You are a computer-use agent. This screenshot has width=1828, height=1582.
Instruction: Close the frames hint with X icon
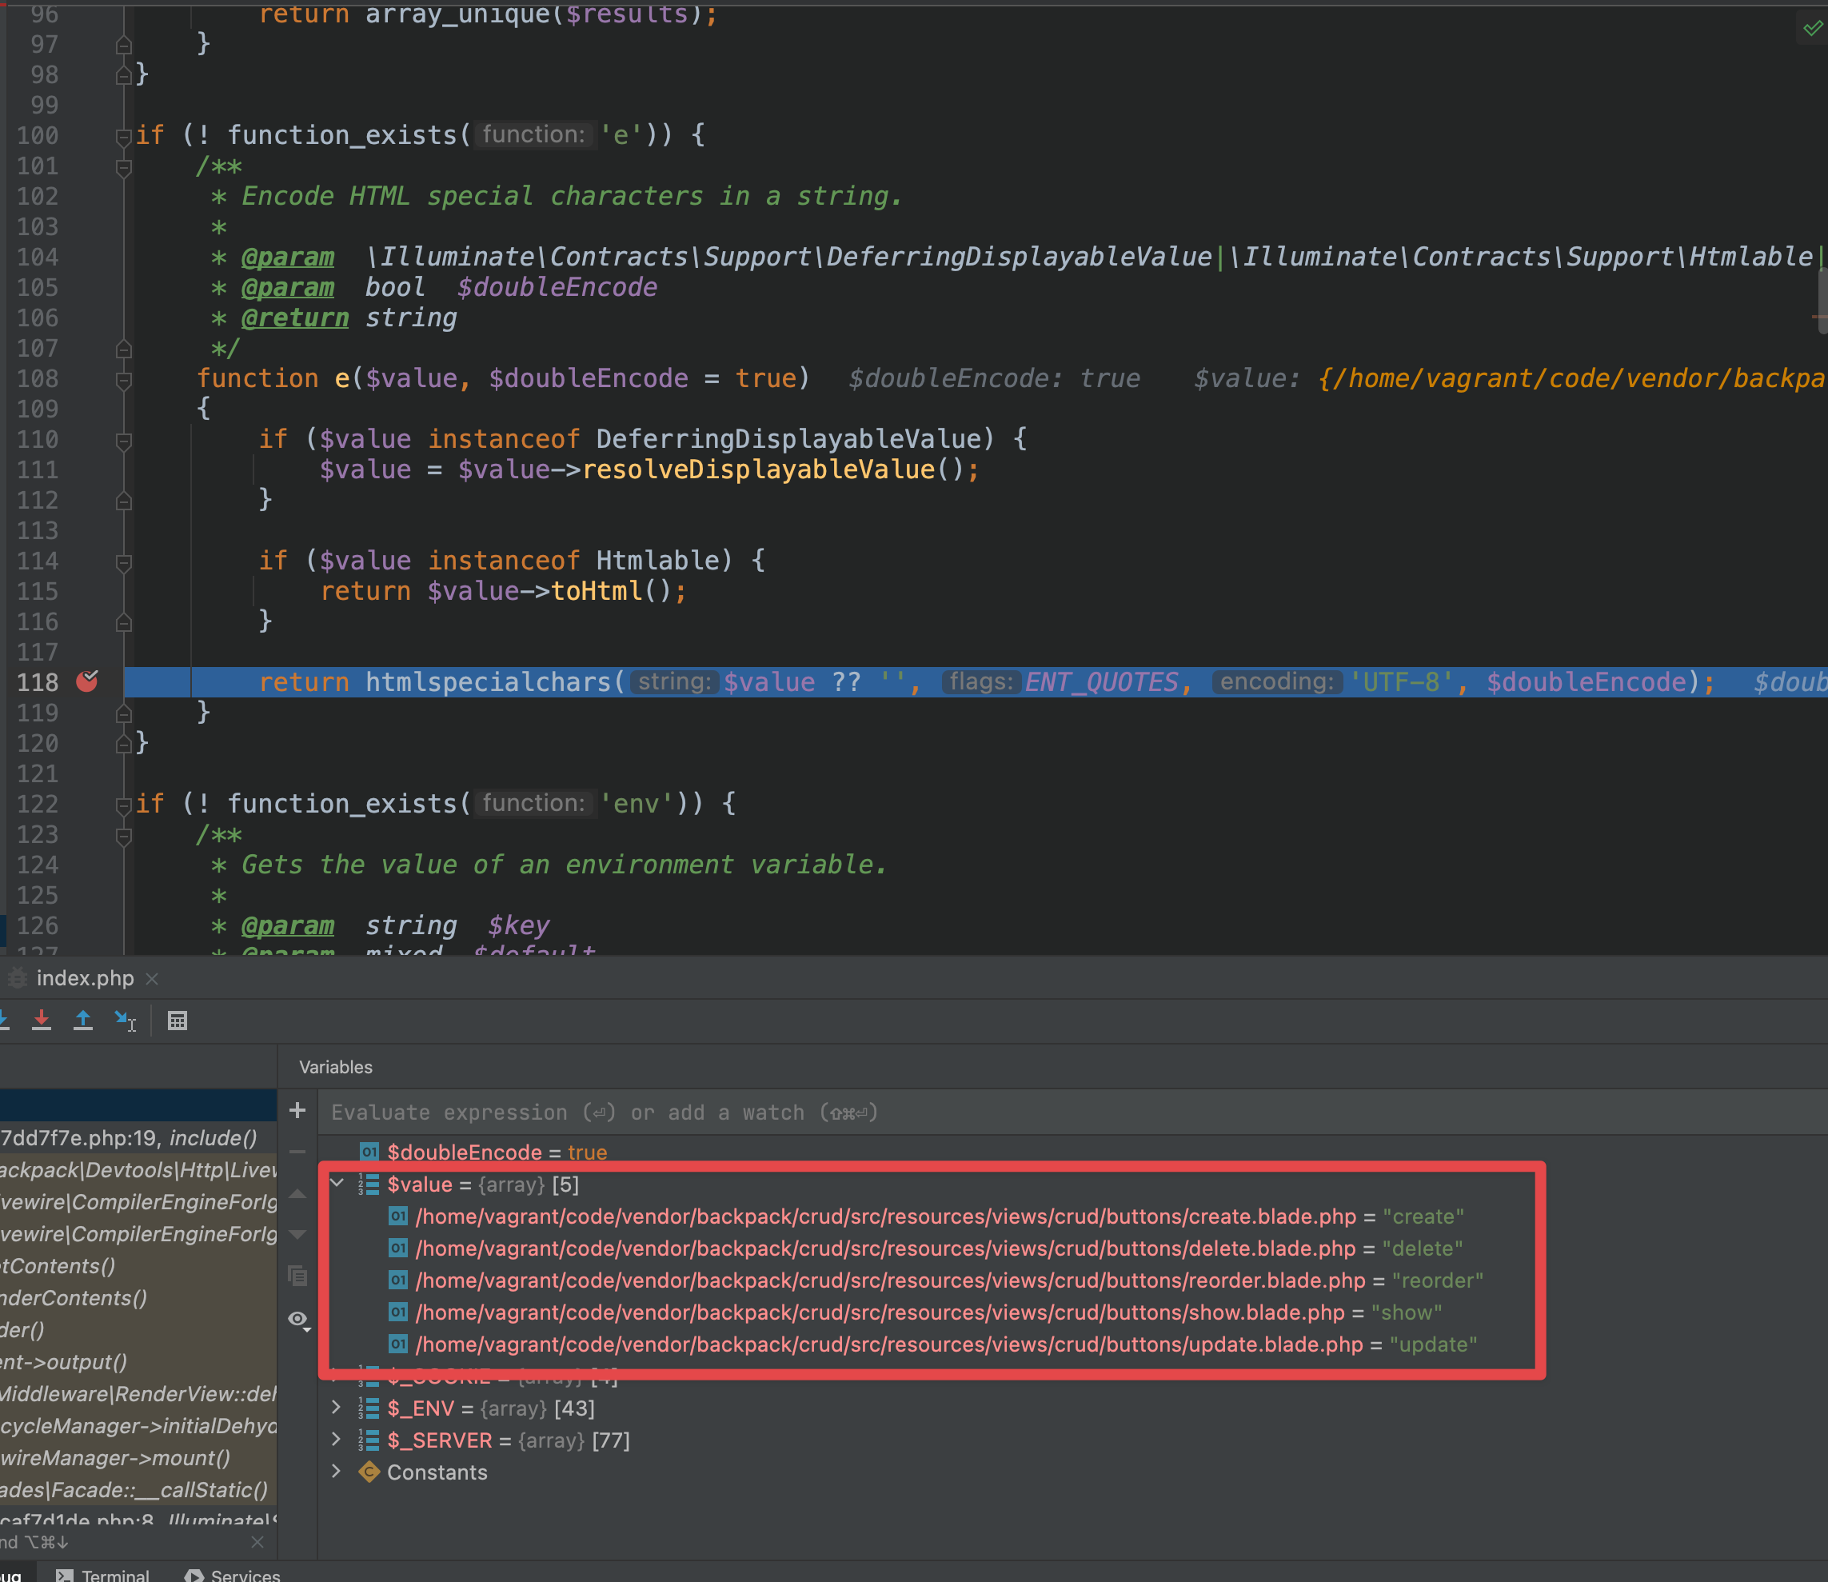tap(257, 1542)
